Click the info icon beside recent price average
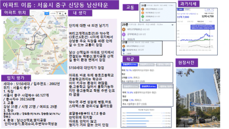The width and height of the screenshot is (229, 129). 197,14
